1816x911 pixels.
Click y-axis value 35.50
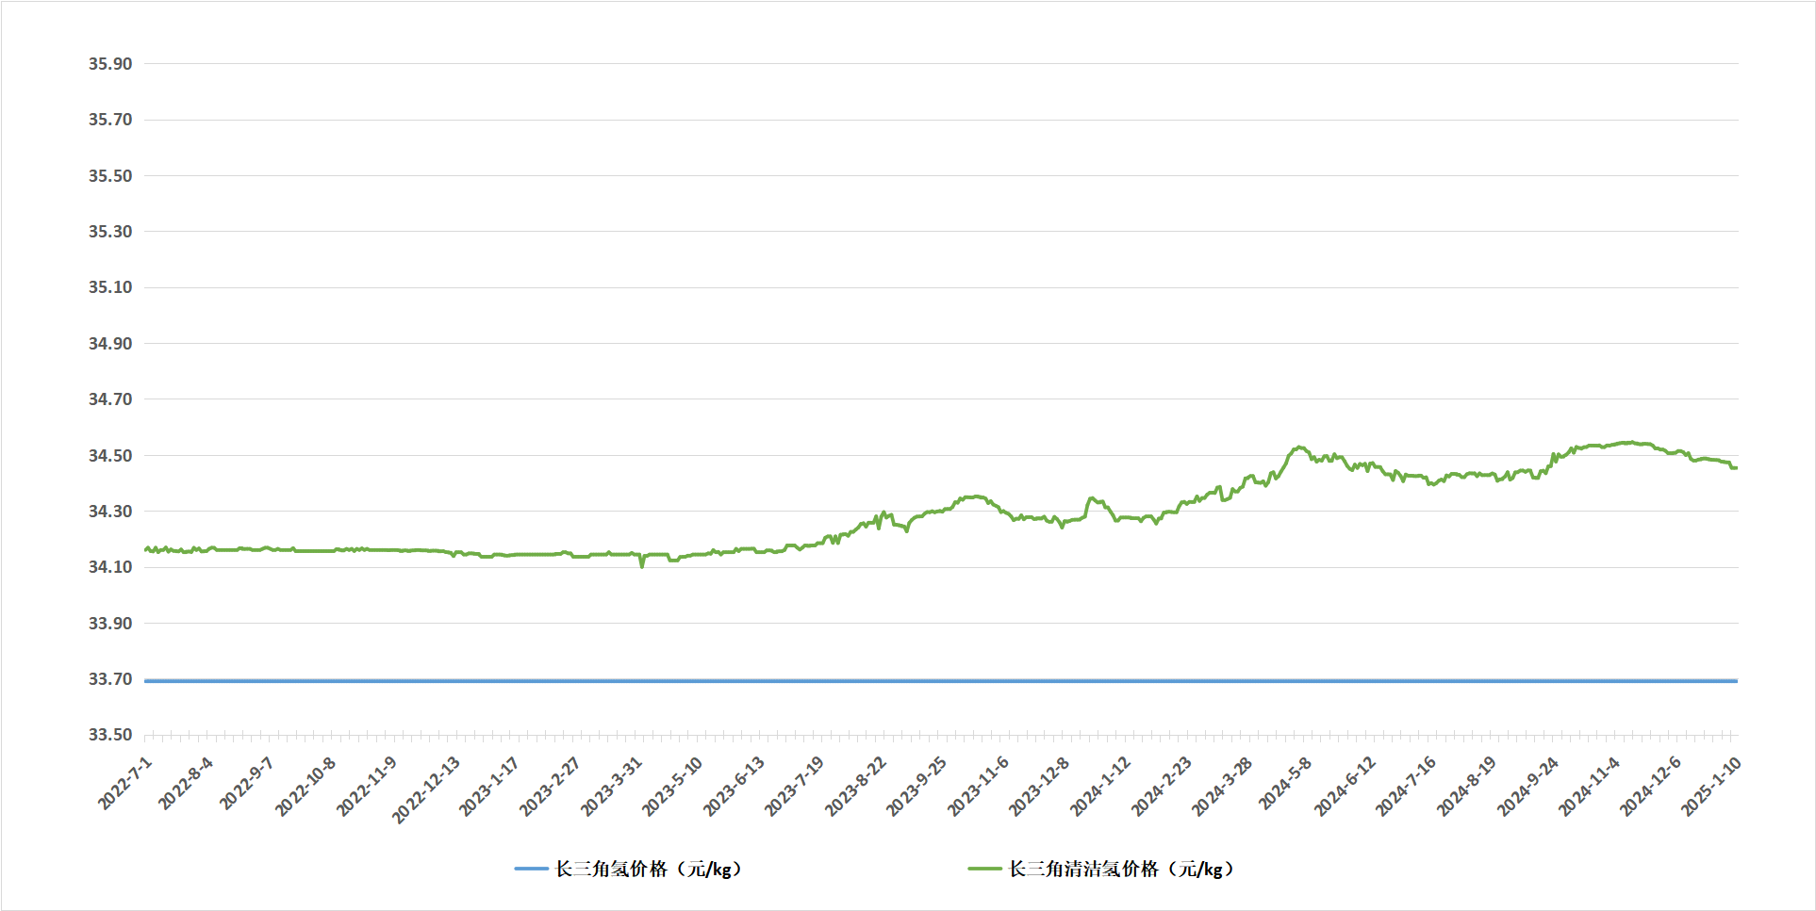[x=110, y=176]
